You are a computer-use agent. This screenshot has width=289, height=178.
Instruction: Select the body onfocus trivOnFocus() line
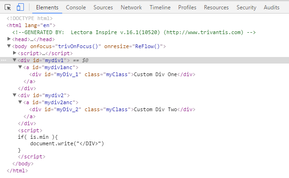click(89, 46)
